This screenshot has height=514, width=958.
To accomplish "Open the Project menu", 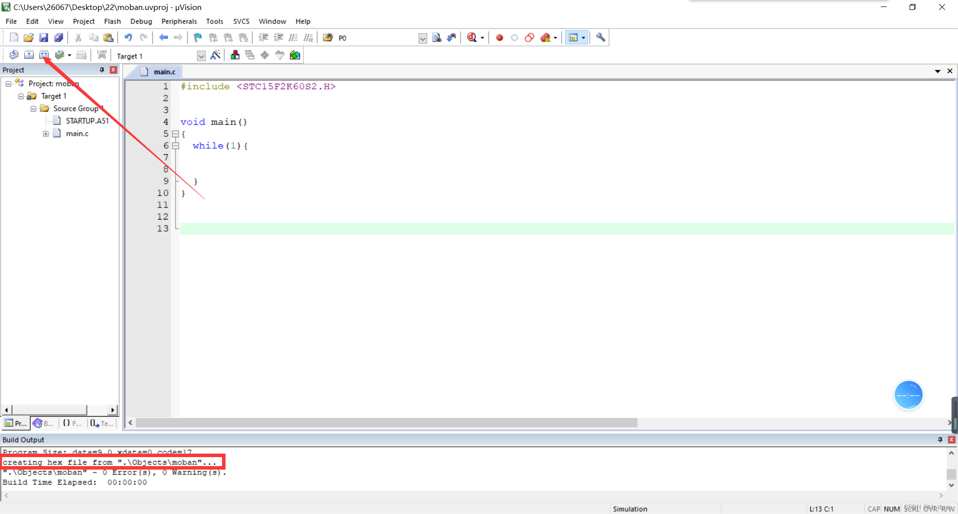I will (84, 21).
